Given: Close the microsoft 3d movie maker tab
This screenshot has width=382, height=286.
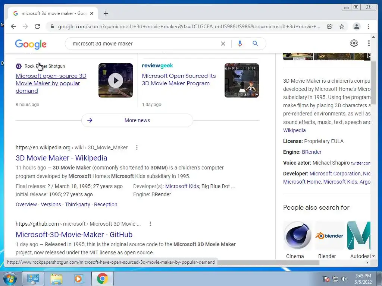Looking at the screenshot, I should [x=92, y=13].
